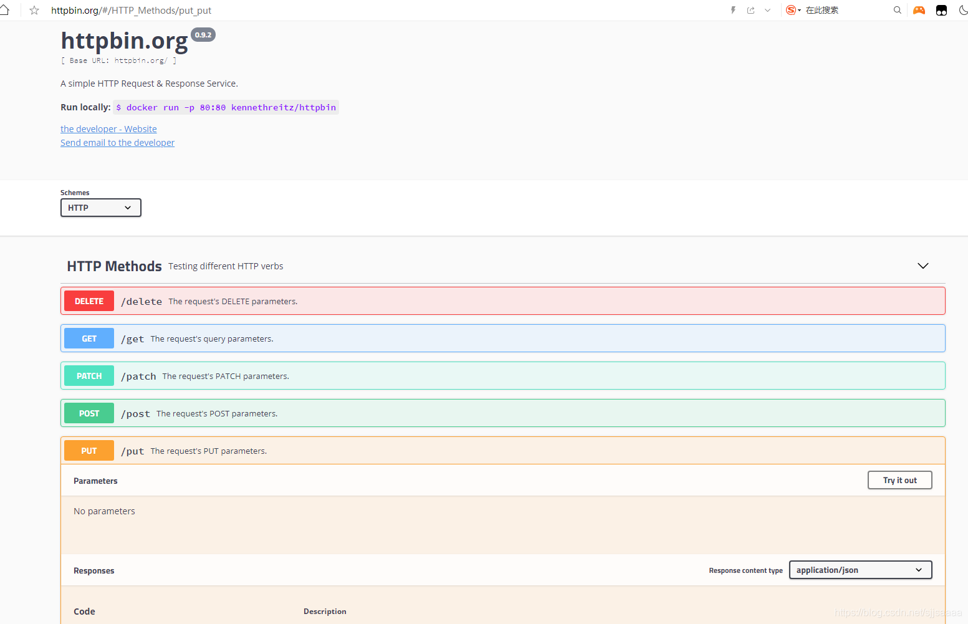Expand the PATCH /patch endpoint

click(503, 376)
